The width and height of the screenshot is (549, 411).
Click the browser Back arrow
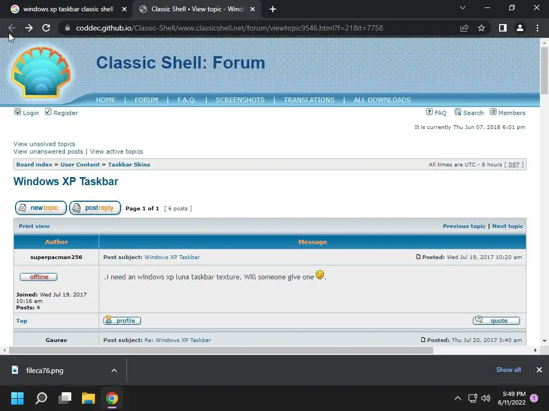click(12, 28)
